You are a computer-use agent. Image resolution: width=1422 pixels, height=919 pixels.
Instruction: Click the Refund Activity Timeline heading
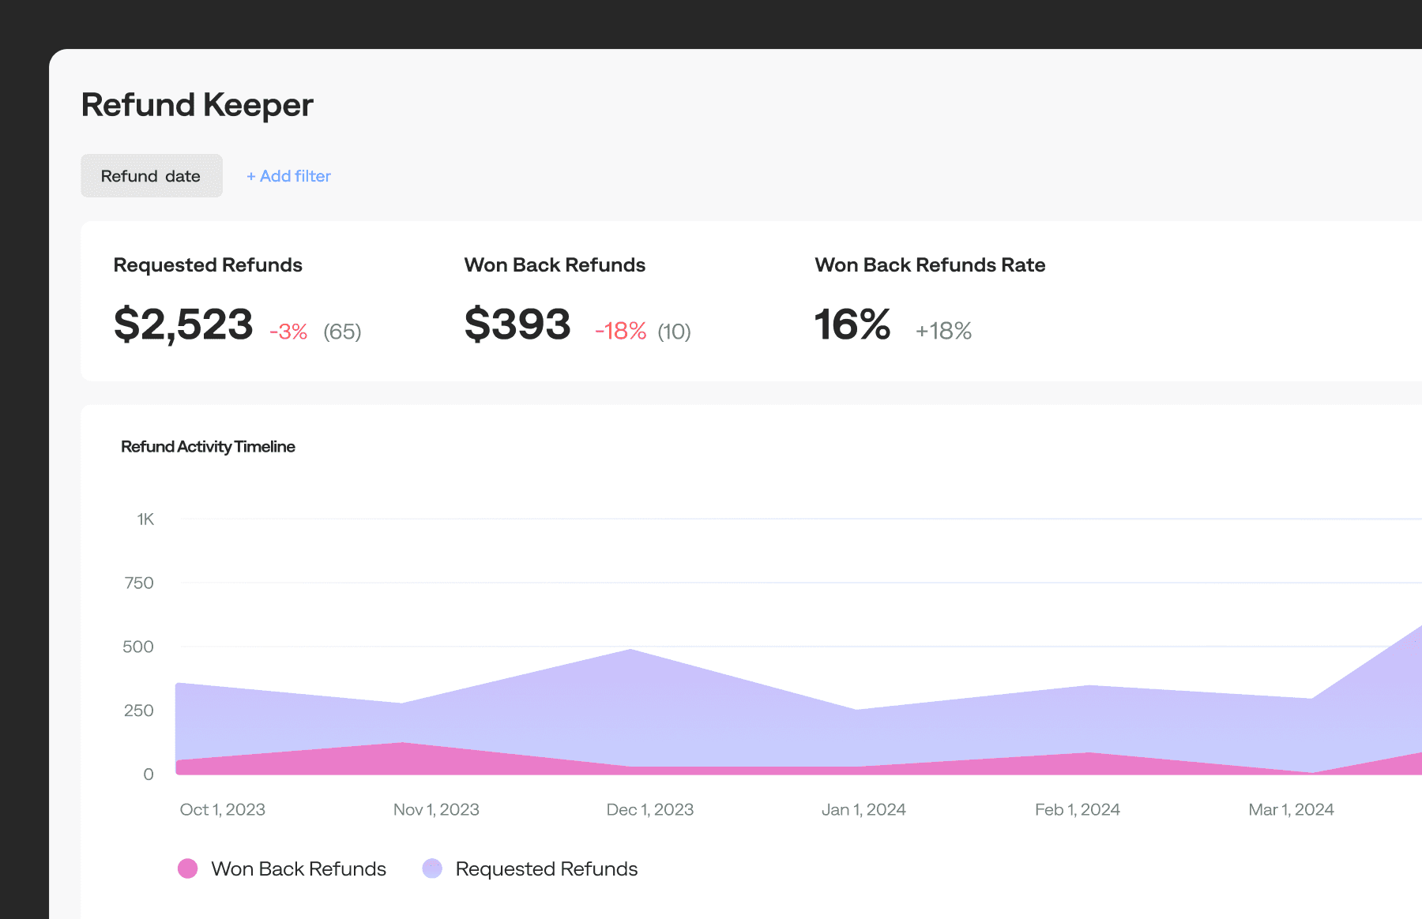(x=208, y=446)
